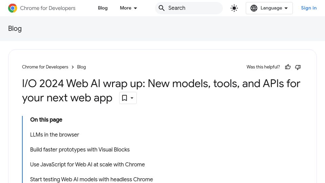The width and height of the screenshot is (325, 183).
Task: Click the Chrome logo icon
Action: [x=13, y=8]
